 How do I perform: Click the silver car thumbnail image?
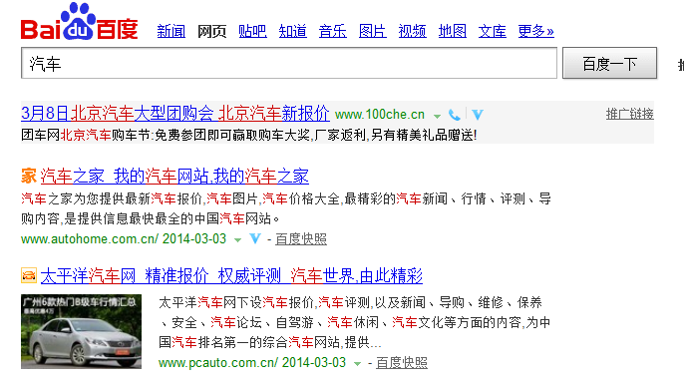pyautogui.click(x=81, y=331)
